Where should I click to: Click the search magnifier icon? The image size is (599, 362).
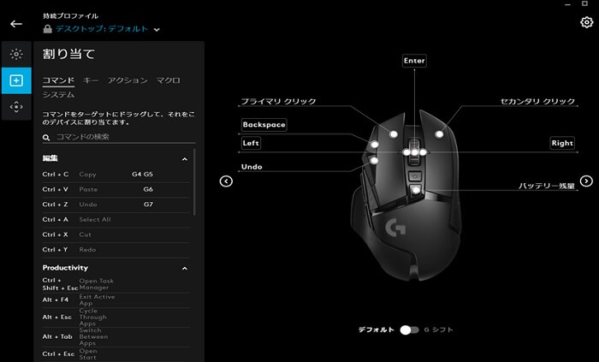[x=46, y=137]
